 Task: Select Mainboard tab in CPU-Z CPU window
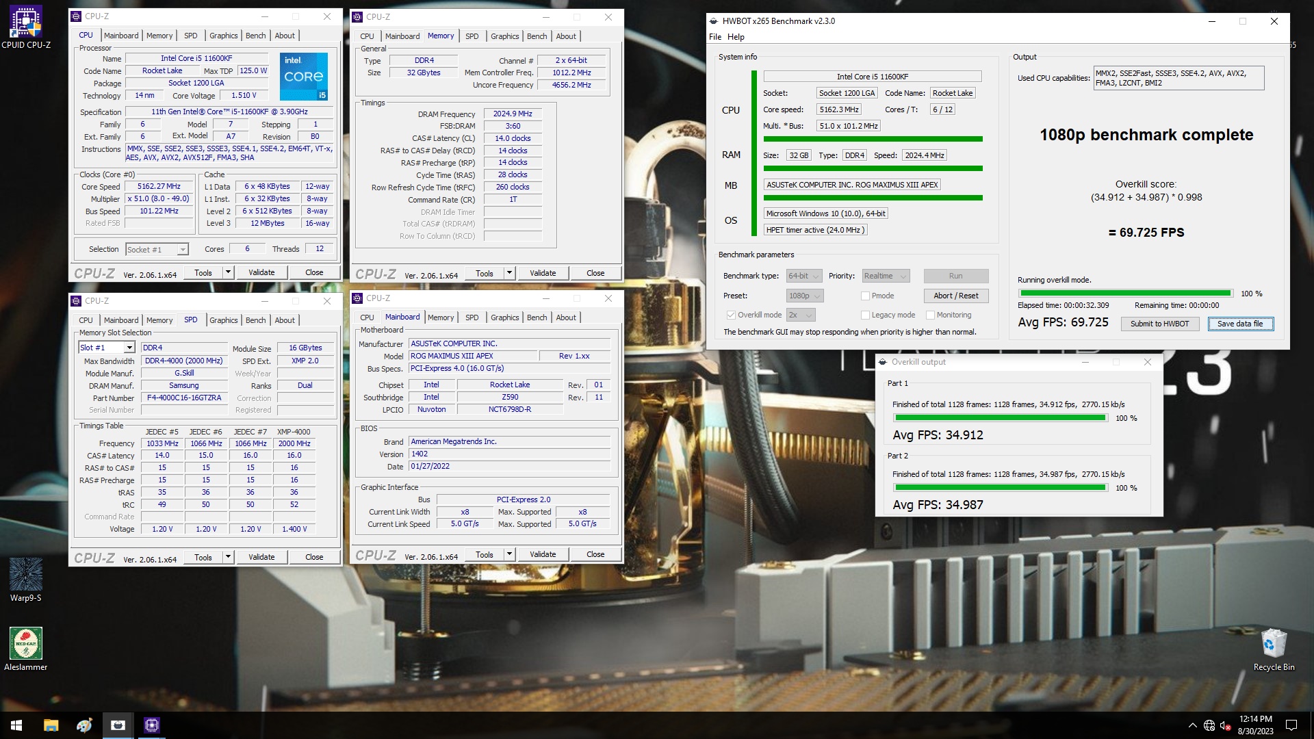coord(121,36)
